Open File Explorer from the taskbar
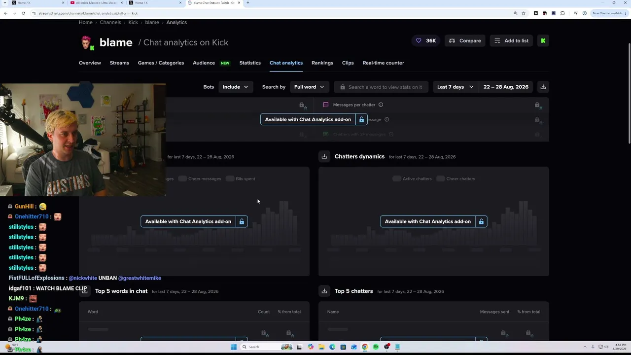 (x=321, y=347)
